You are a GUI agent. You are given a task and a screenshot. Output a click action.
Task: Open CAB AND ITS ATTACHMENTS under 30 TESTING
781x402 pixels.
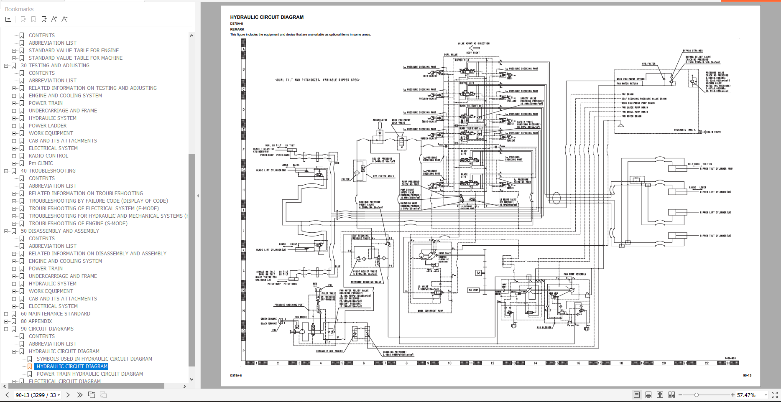coord(63,141)
